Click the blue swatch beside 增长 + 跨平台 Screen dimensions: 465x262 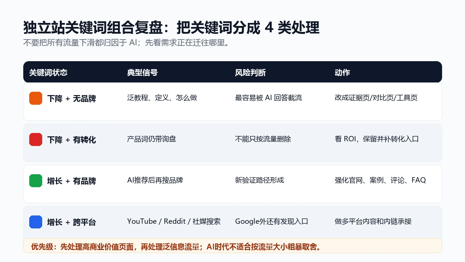click(x=36, y=222)
